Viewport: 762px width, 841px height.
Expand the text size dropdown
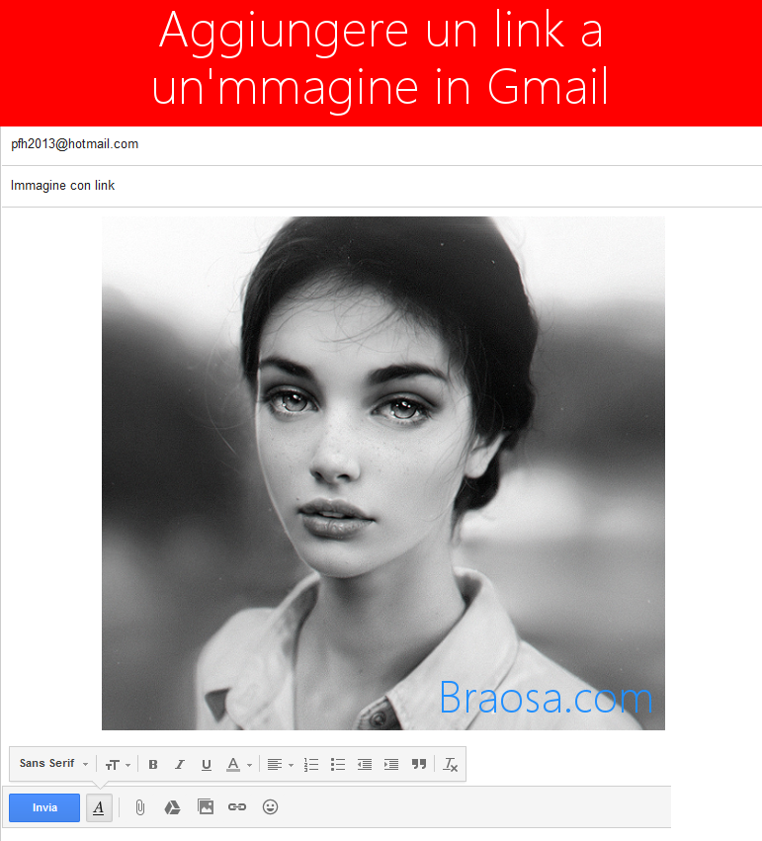click(118, 764)
